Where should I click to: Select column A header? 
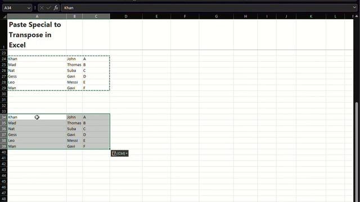coord(37,16)
